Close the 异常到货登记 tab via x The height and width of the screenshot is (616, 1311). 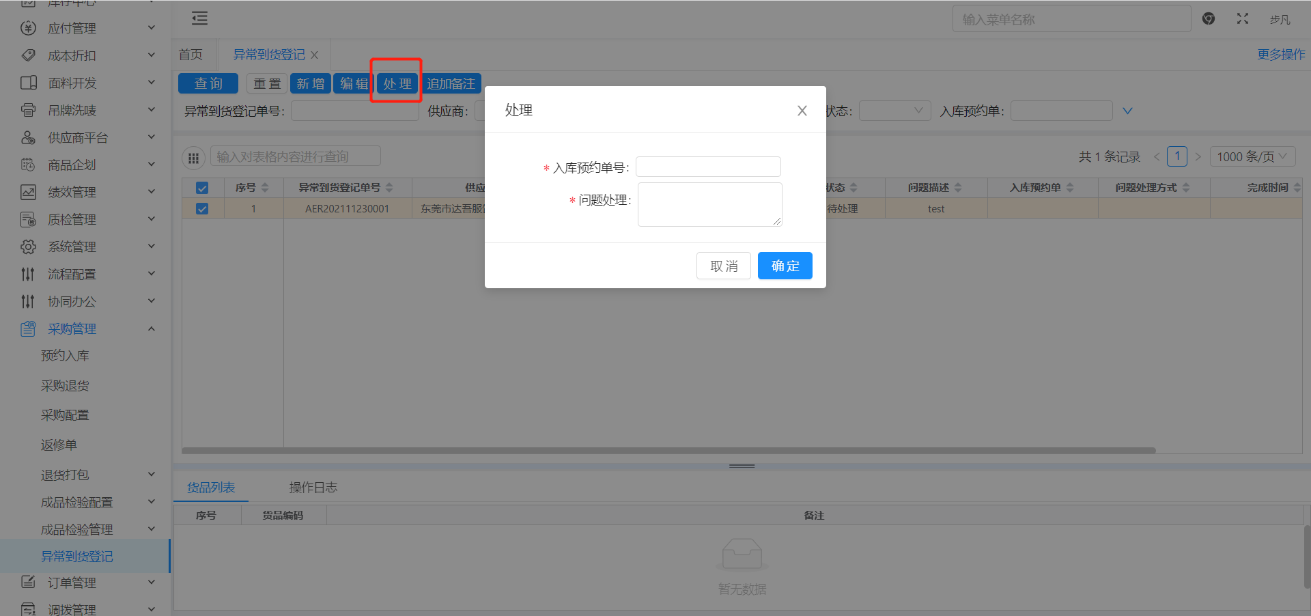(315, 55)
